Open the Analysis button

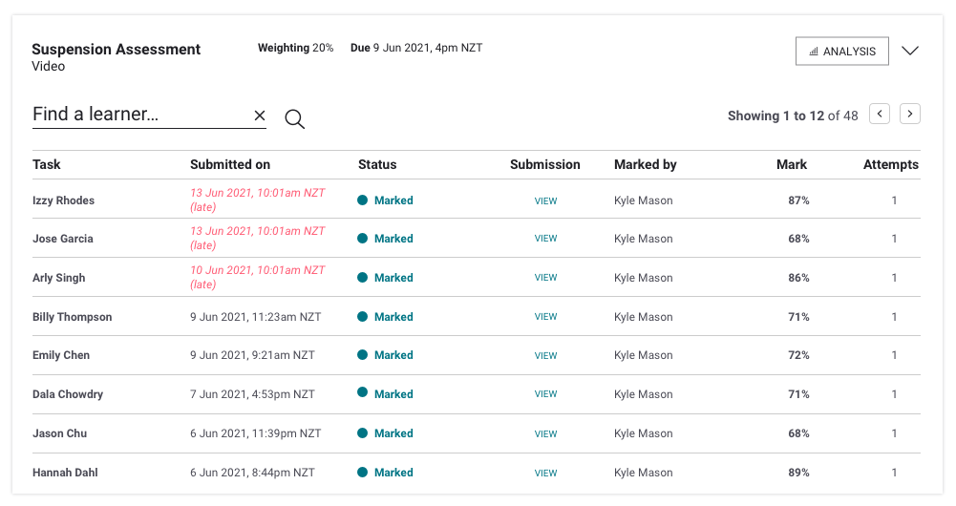pyautogui.click(x=841, y=52)
